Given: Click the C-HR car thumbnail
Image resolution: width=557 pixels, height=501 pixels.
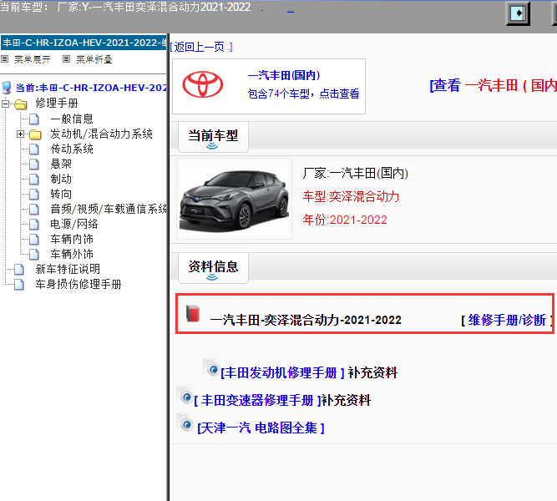Looking at the screenshot, I should 234,199.
